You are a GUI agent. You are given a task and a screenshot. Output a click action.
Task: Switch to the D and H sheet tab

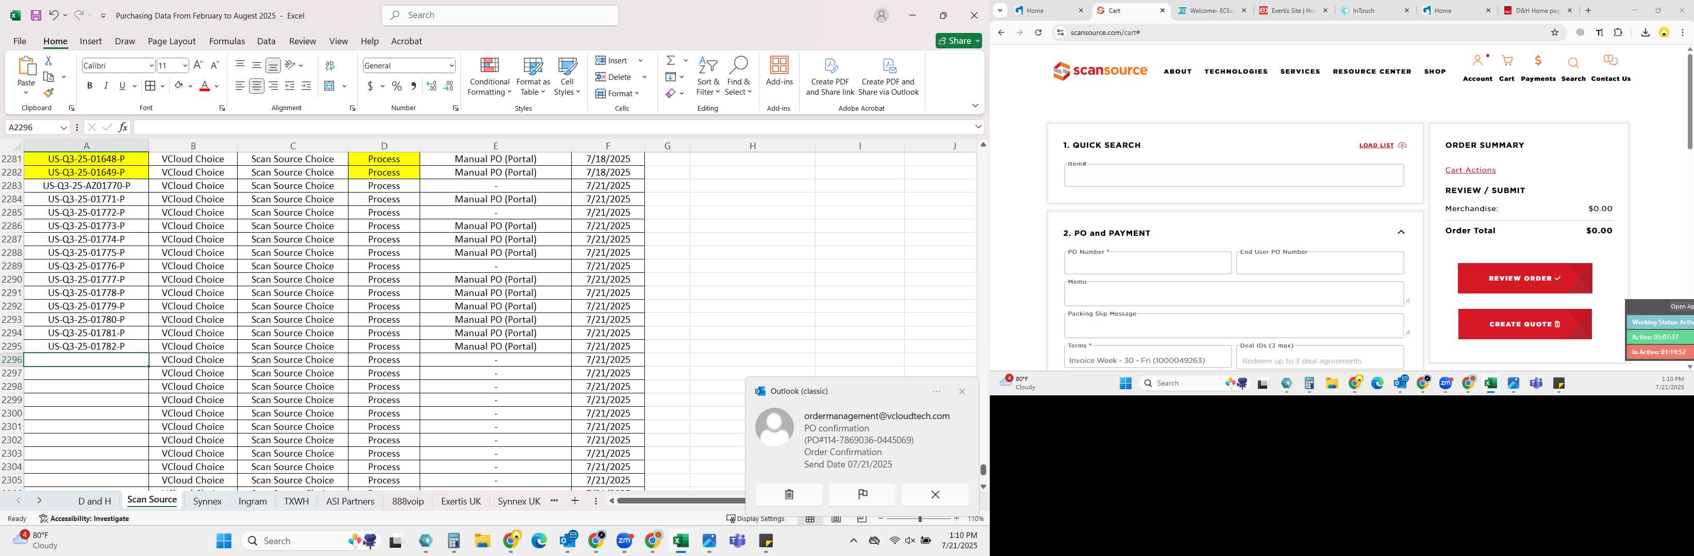point(95,501)
